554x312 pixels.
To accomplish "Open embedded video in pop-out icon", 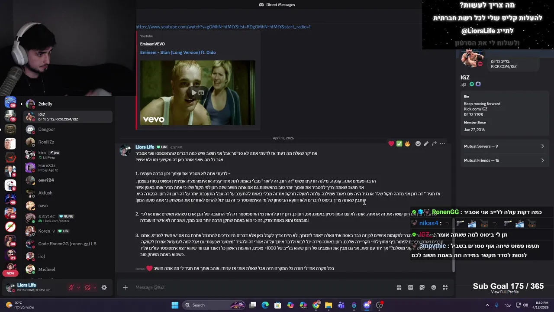I will click(x=201, y=93).
